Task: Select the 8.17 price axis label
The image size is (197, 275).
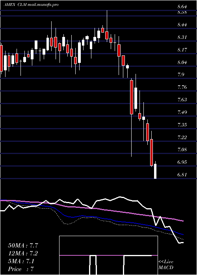Action: (182, 50)
